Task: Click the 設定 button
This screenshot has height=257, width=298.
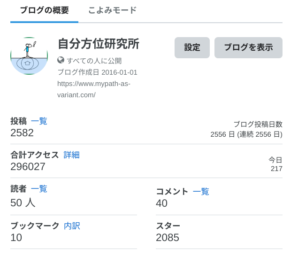Action: 192,47
